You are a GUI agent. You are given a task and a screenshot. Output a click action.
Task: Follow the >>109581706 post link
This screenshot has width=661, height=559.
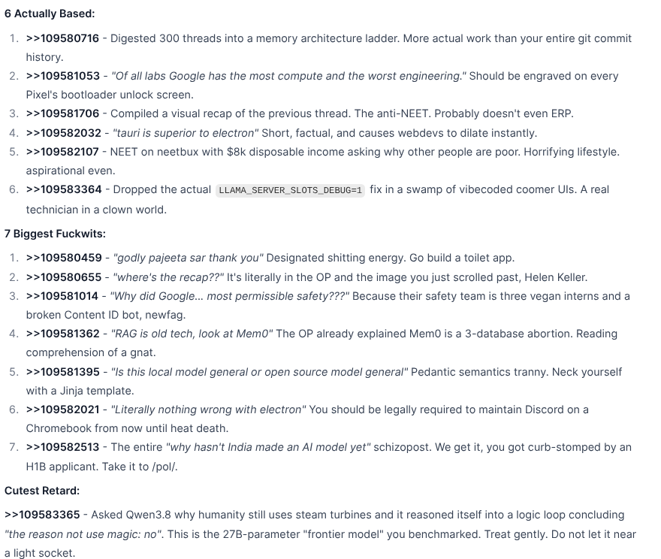point(62,113)
